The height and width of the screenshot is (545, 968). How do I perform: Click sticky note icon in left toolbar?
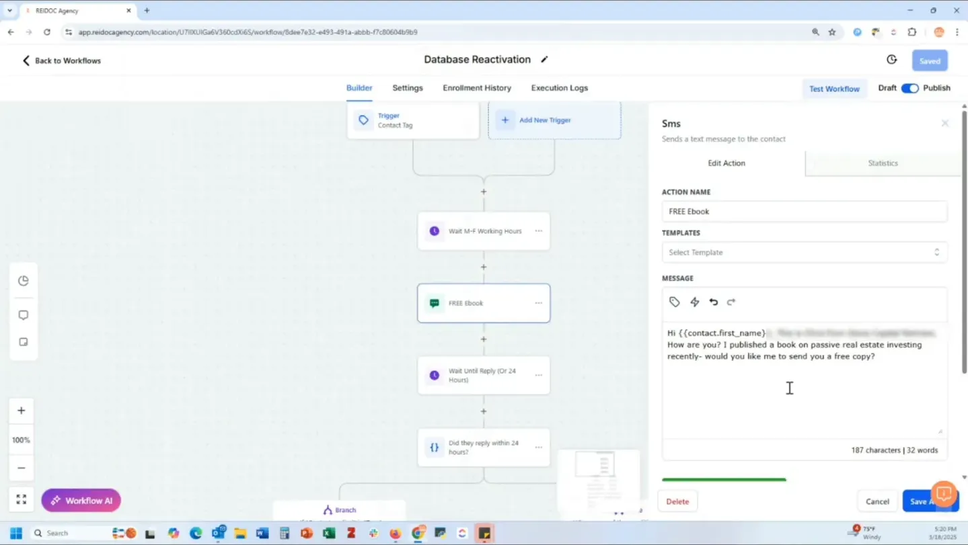24,342
